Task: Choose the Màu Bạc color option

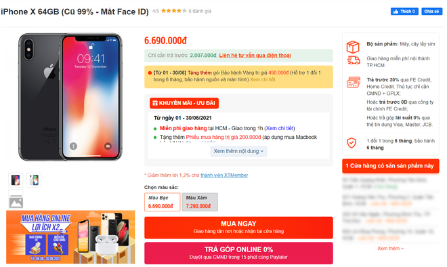Action: 163,202
